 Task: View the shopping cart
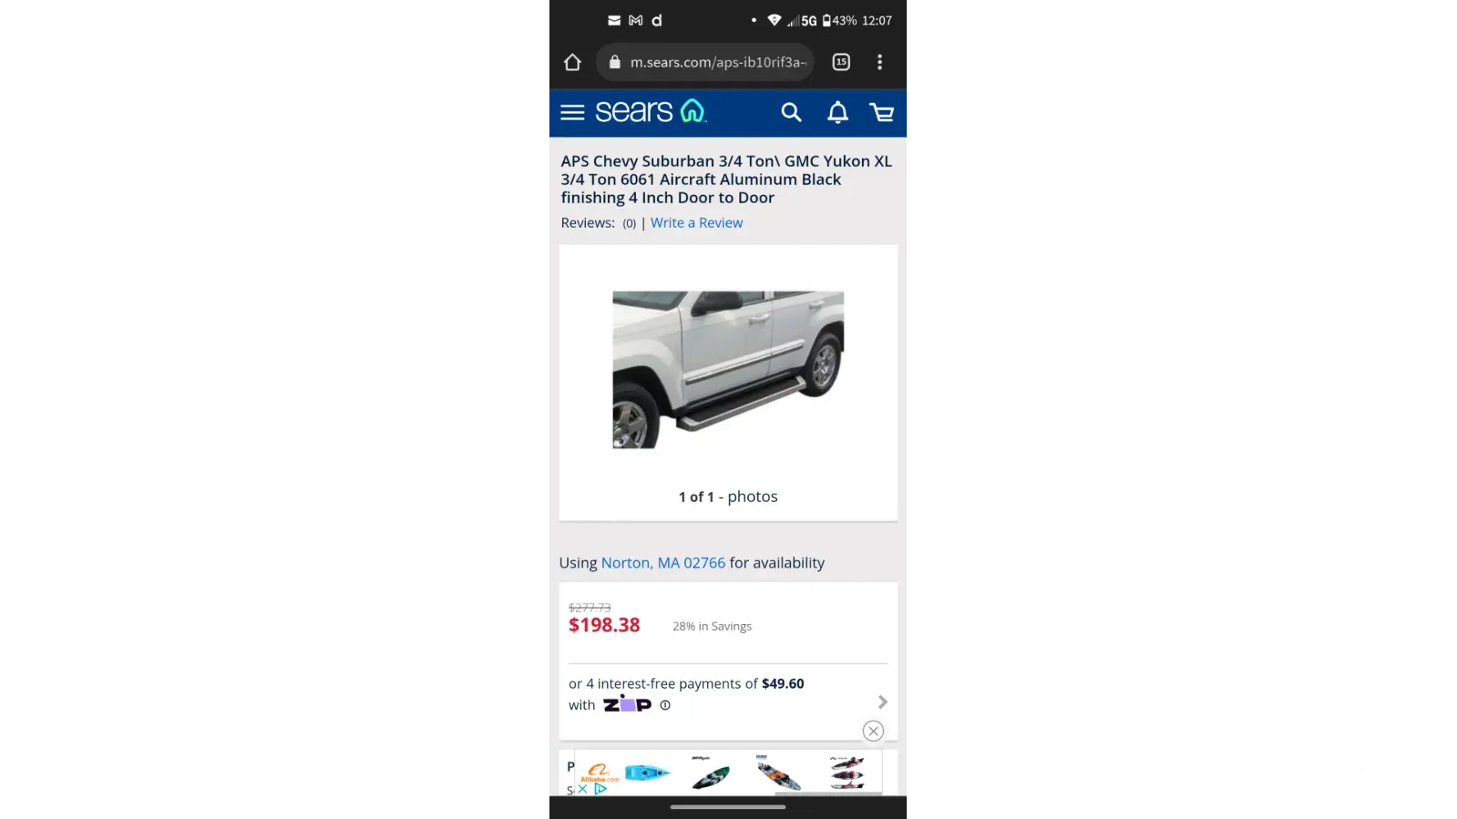pyautogui.click(x=882, y=112)
